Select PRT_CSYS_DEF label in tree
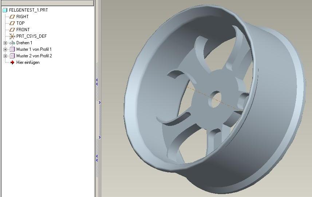This screenshot has width=312, height=197. 31,36
